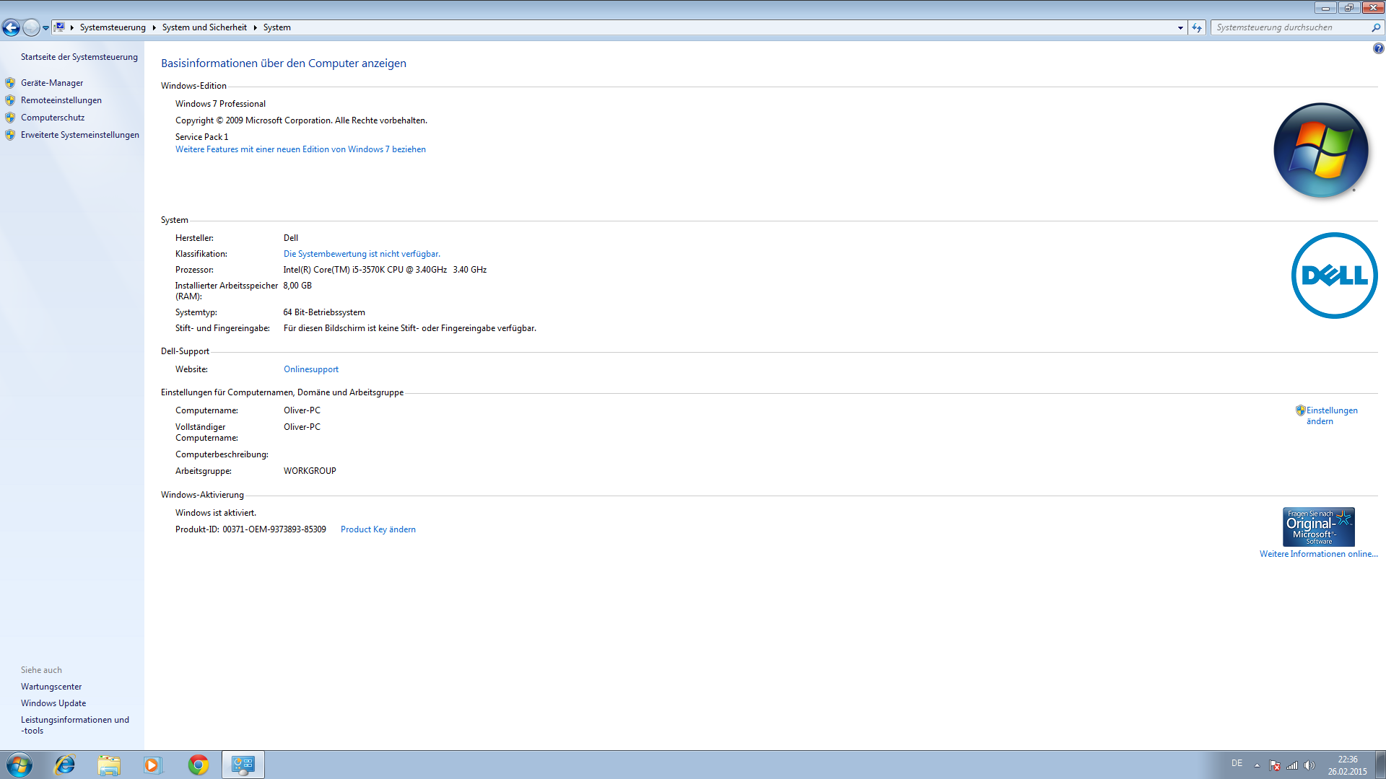The width and height of the screenshot is (1386, 779).
Task: Open Geräte-Manager in the sidebar
Action: [52, 83]
